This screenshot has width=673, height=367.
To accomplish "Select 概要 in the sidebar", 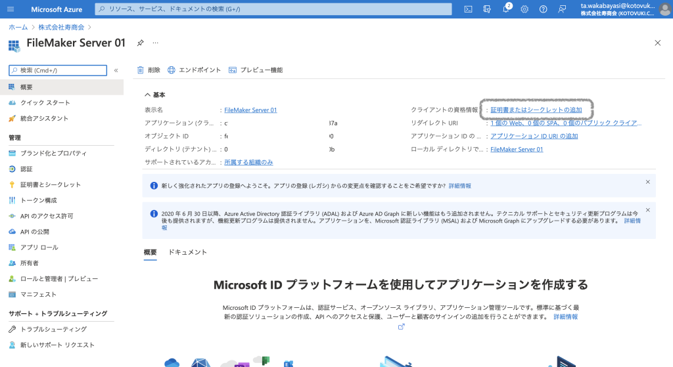I will (x=62, y=87).
